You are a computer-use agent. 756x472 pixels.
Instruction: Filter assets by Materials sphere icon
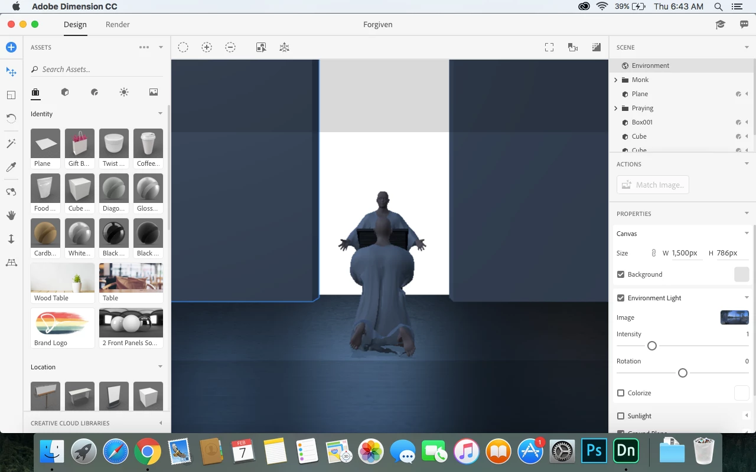(94, 92)
